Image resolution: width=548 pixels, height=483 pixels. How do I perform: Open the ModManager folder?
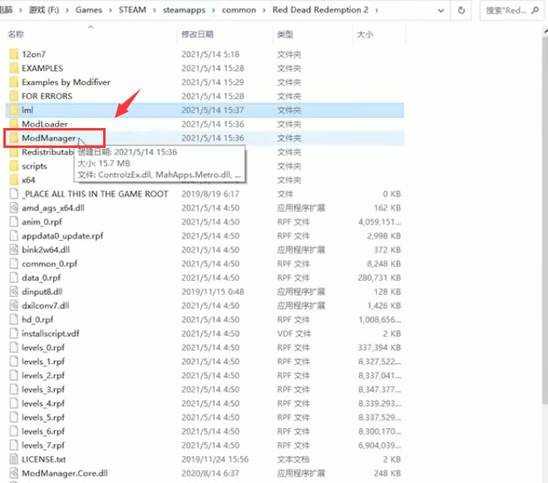point(48,138)
